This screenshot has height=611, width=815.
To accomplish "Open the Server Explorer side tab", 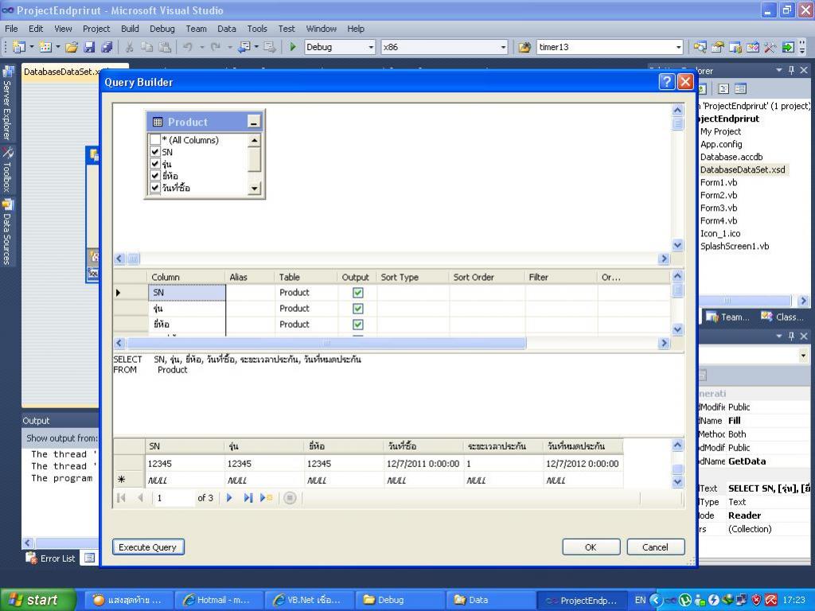I will pyautogui.click(x=7, y=103).
